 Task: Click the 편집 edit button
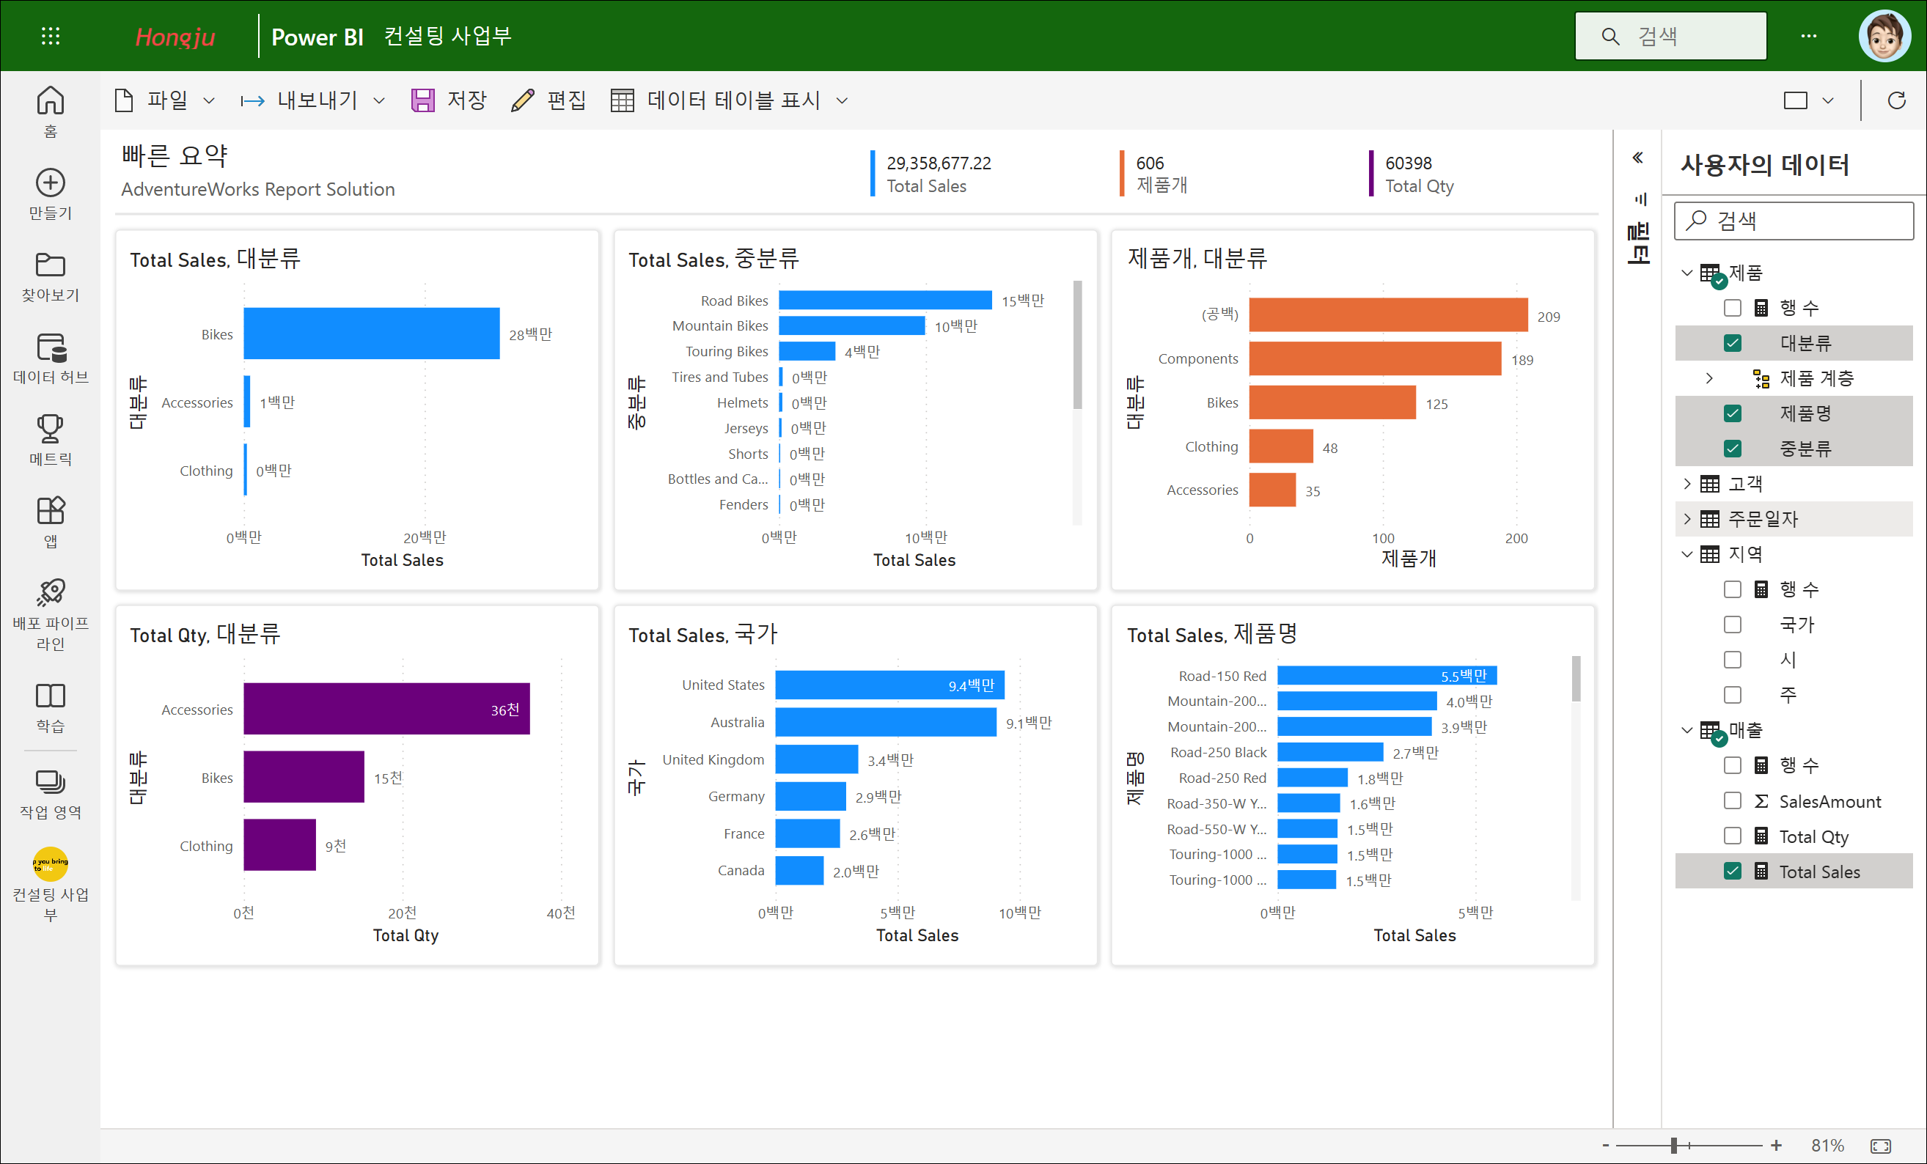point(548,100)
